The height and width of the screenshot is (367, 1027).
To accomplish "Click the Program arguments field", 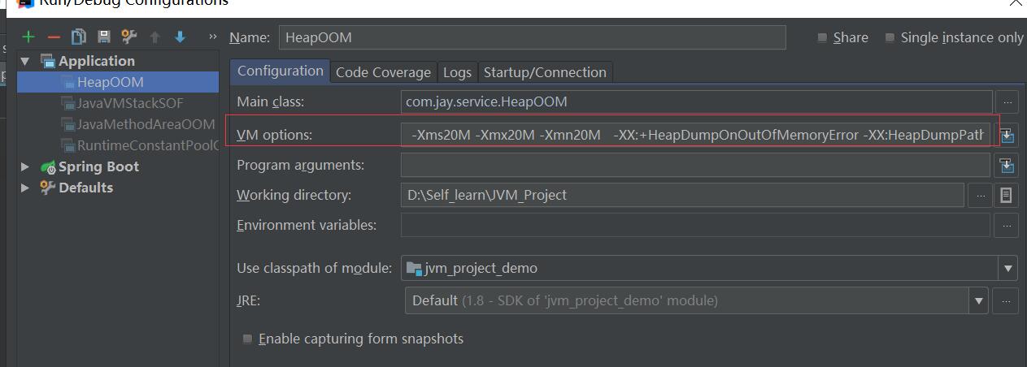I will (x=695, y=166).
